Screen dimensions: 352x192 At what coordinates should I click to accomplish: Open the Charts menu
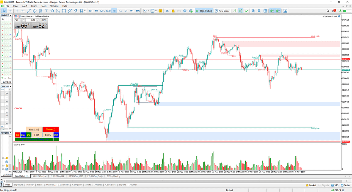(34, 6)
